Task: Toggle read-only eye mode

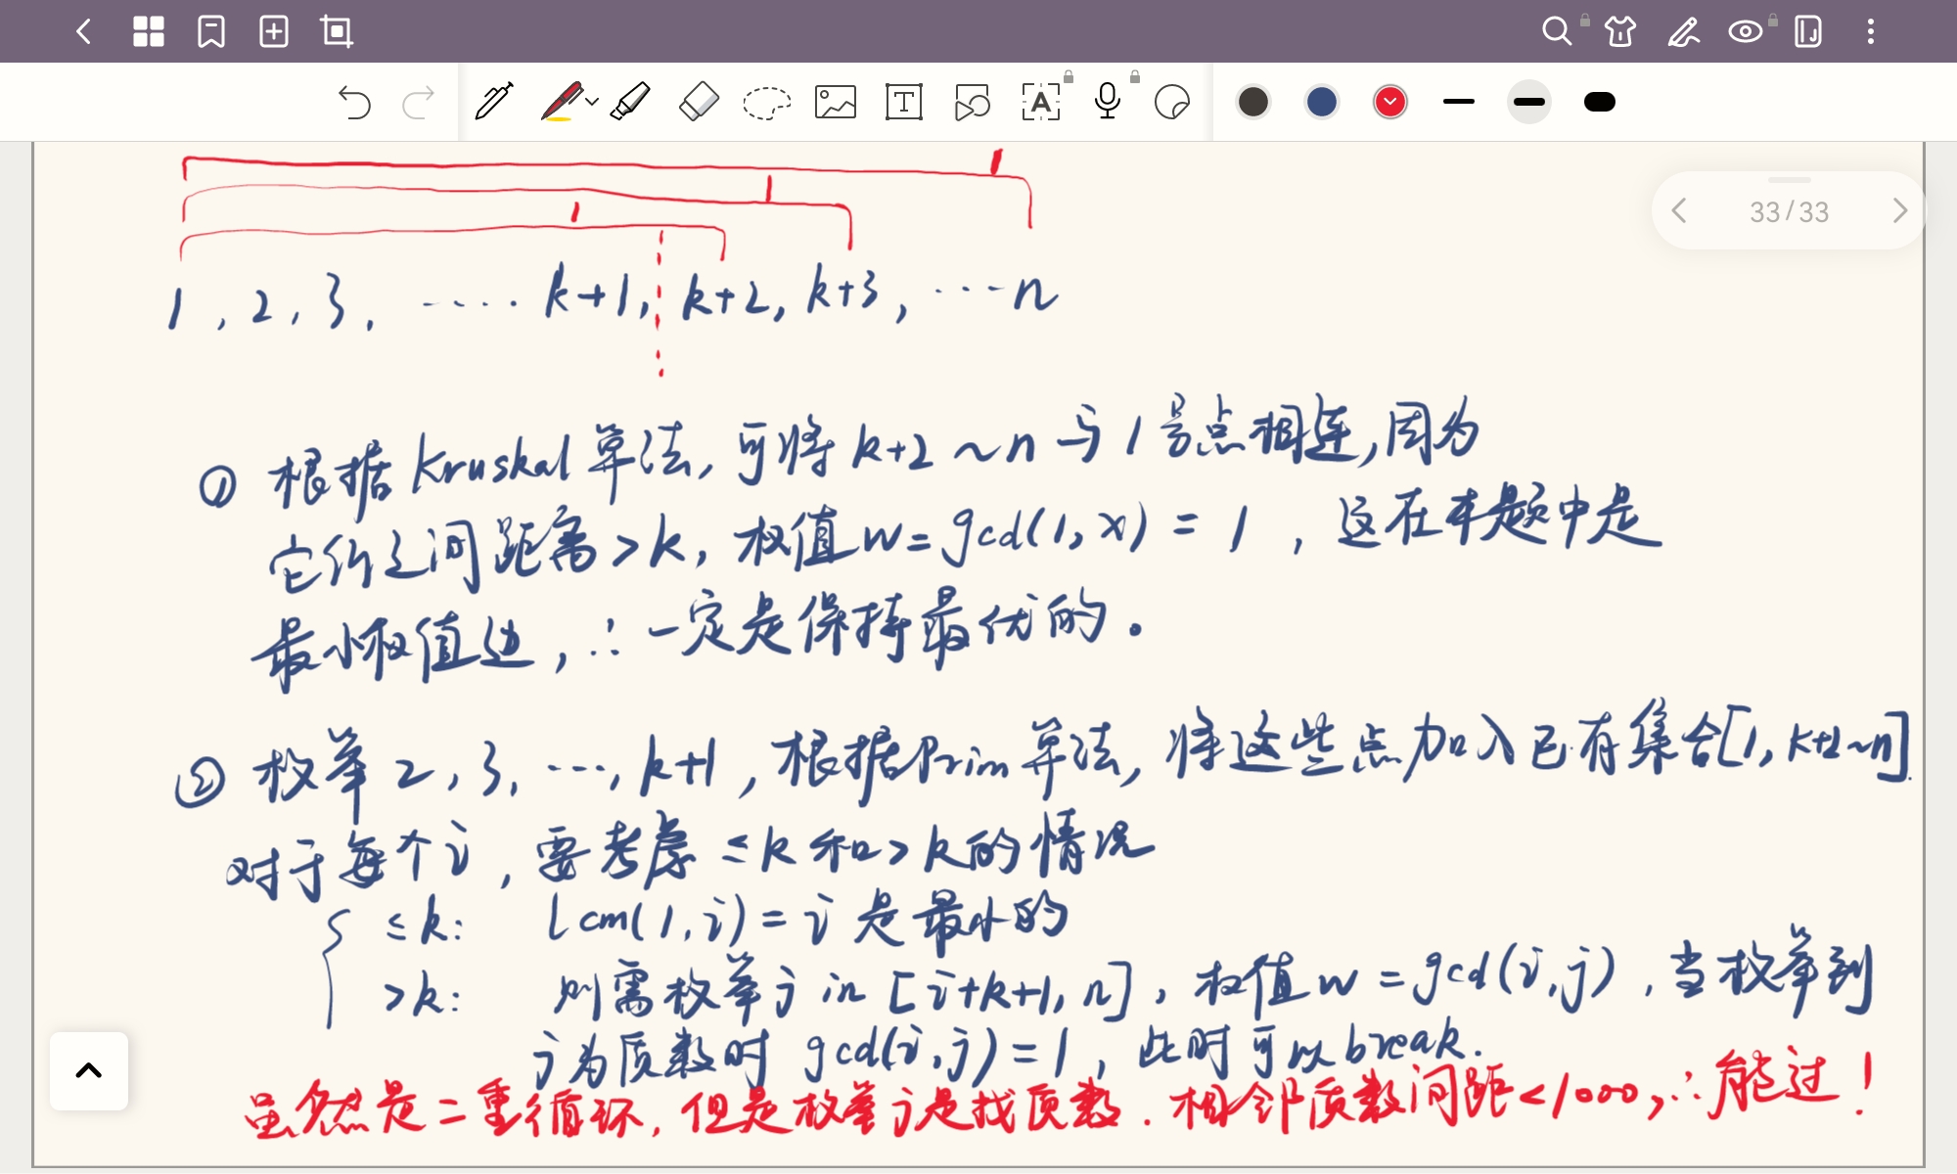Action: click(1745, 31)
